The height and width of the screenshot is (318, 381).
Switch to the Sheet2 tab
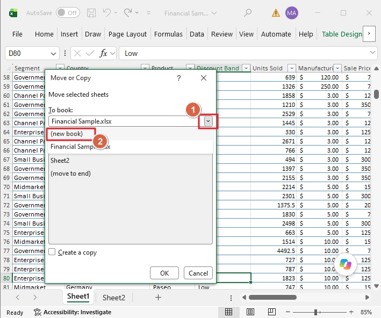[114, 298]
